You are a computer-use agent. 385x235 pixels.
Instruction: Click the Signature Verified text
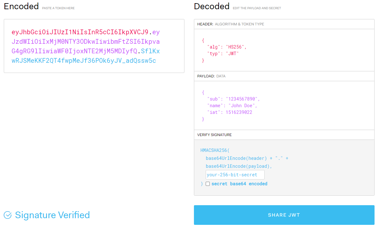click(52, 215)
